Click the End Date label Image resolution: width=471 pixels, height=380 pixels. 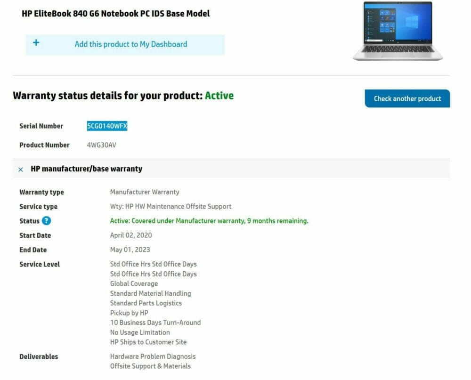pos(33,250)
